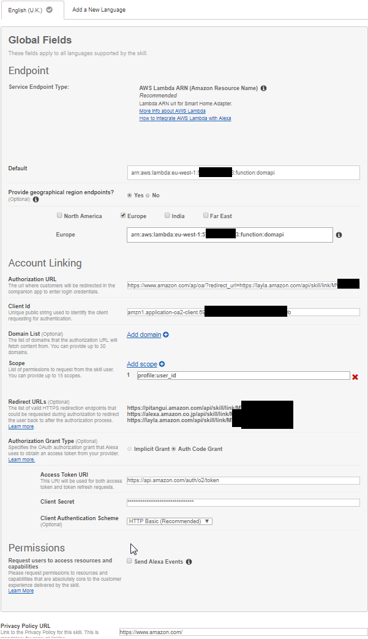Click plus icon beside Add scope
The width and height of the screenshot is (368, 639).
pyautogui.click(x=162, y=364)
